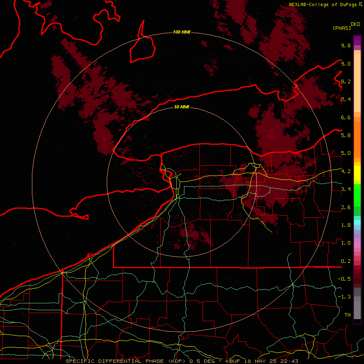Select the yellow segment of the color bar
This screenshot has width=364, height=364.
coord(357,173)
